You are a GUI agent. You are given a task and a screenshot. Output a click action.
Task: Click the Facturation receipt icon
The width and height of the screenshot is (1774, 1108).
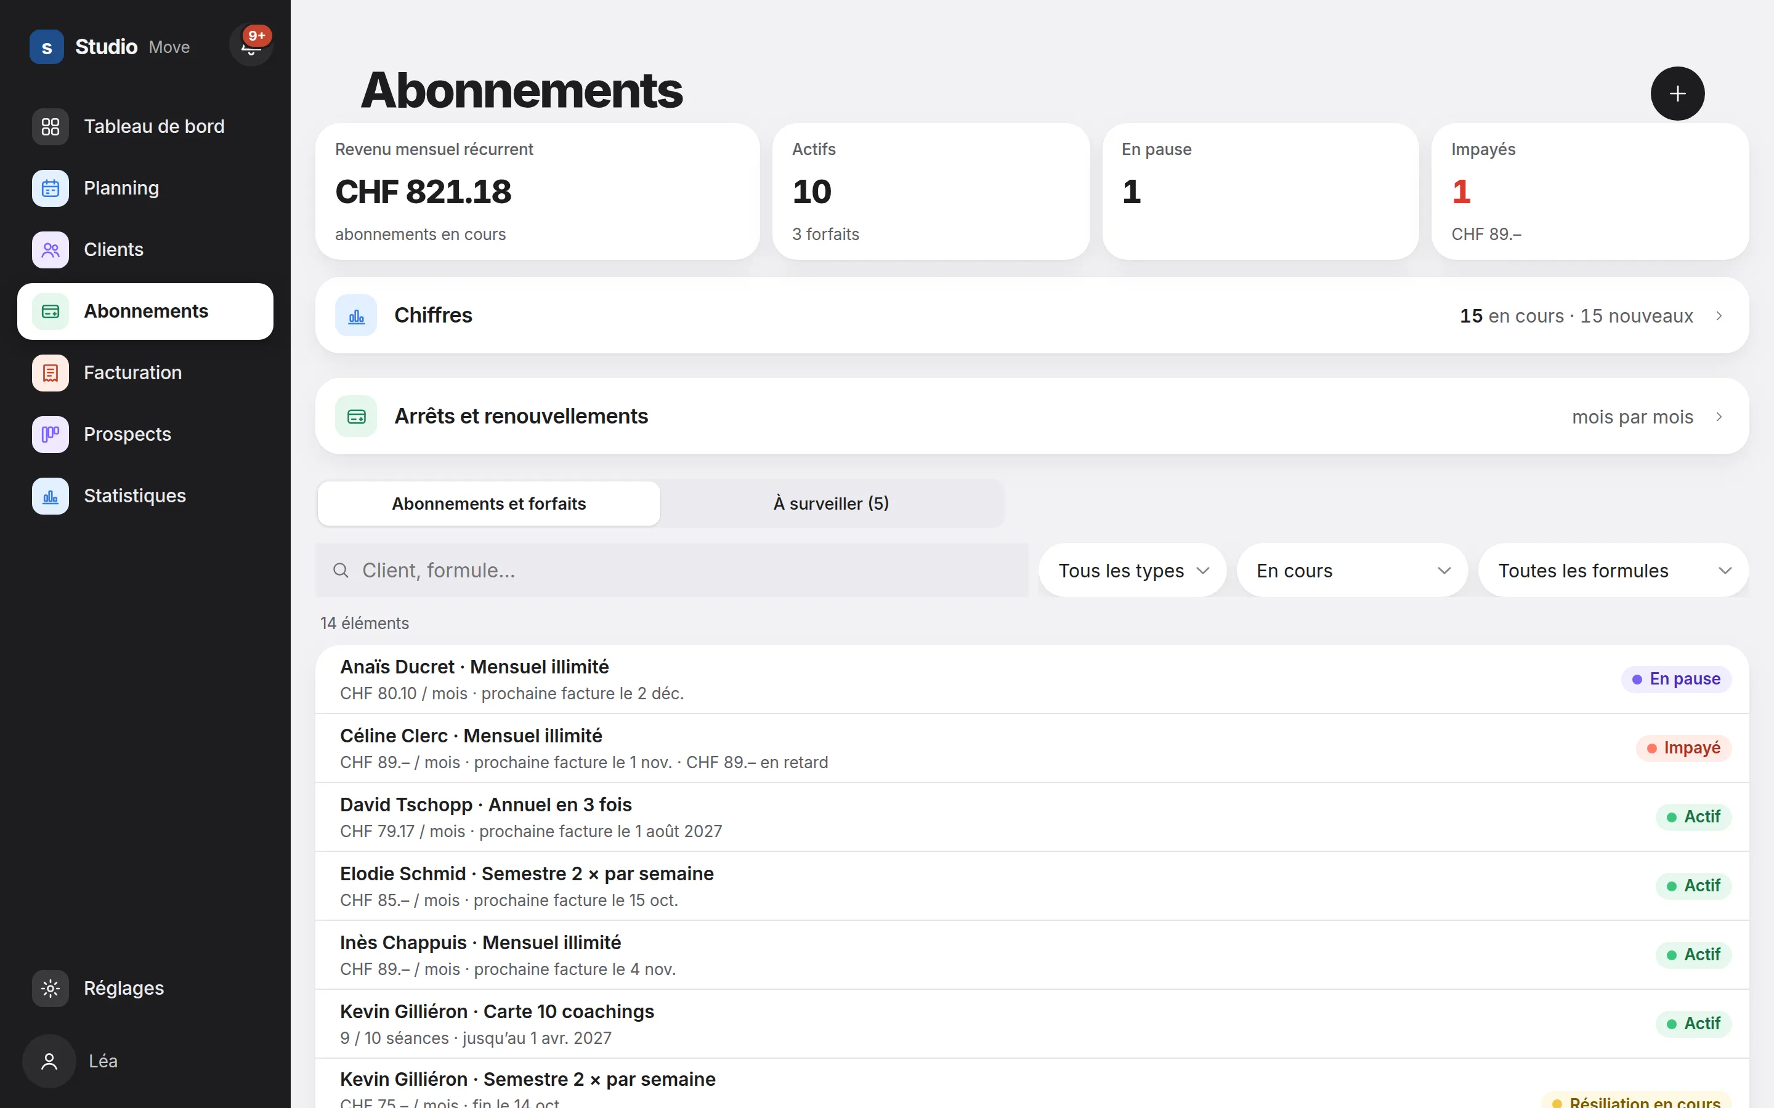(51, 373)
